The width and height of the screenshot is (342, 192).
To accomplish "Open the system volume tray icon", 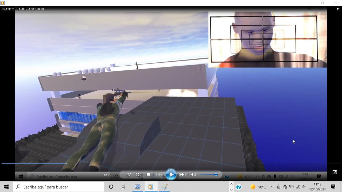I will click(x=304, y=187).
